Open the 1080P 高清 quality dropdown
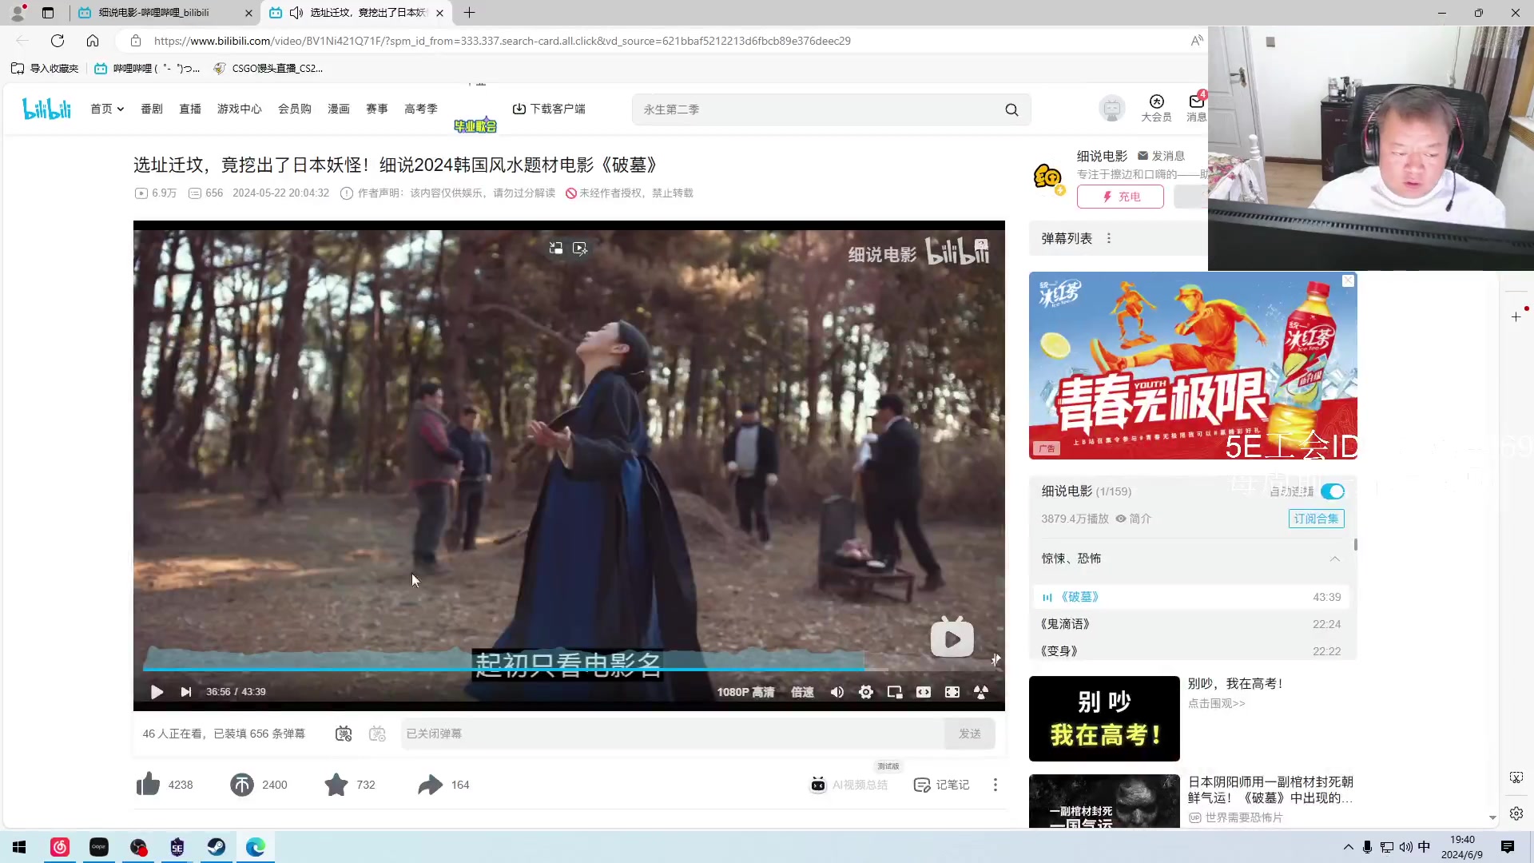Screen dimensions: 1534x863 click(746, 692)
